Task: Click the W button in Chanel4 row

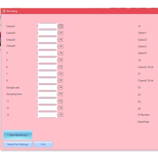Action: tap(61, 47)
